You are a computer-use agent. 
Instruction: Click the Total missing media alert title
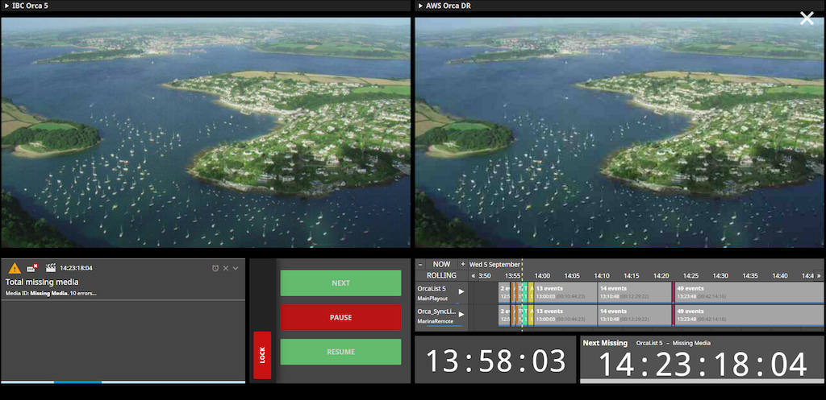[42, 282]
